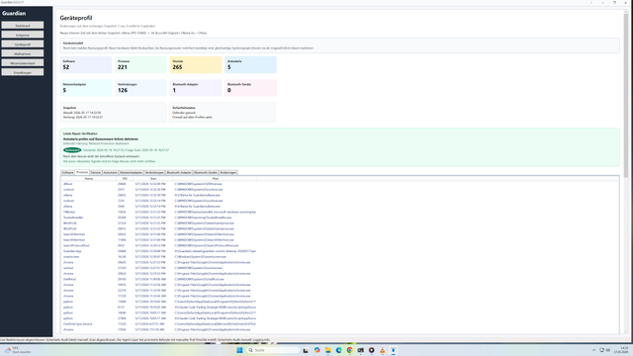This screenshot has height=356, width=633.
Task: Select the Netzwerkadapter card showing 5
Action: pos(86,88)
